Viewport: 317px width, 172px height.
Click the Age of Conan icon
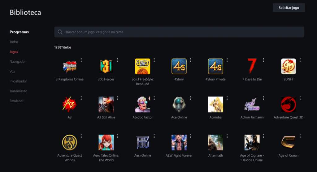(288, 142)
